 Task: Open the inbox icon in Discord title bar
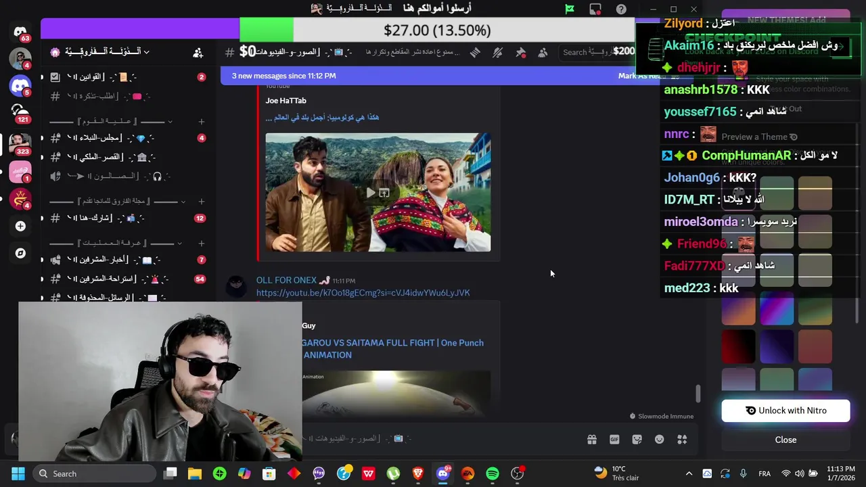(x=595, y=9)
